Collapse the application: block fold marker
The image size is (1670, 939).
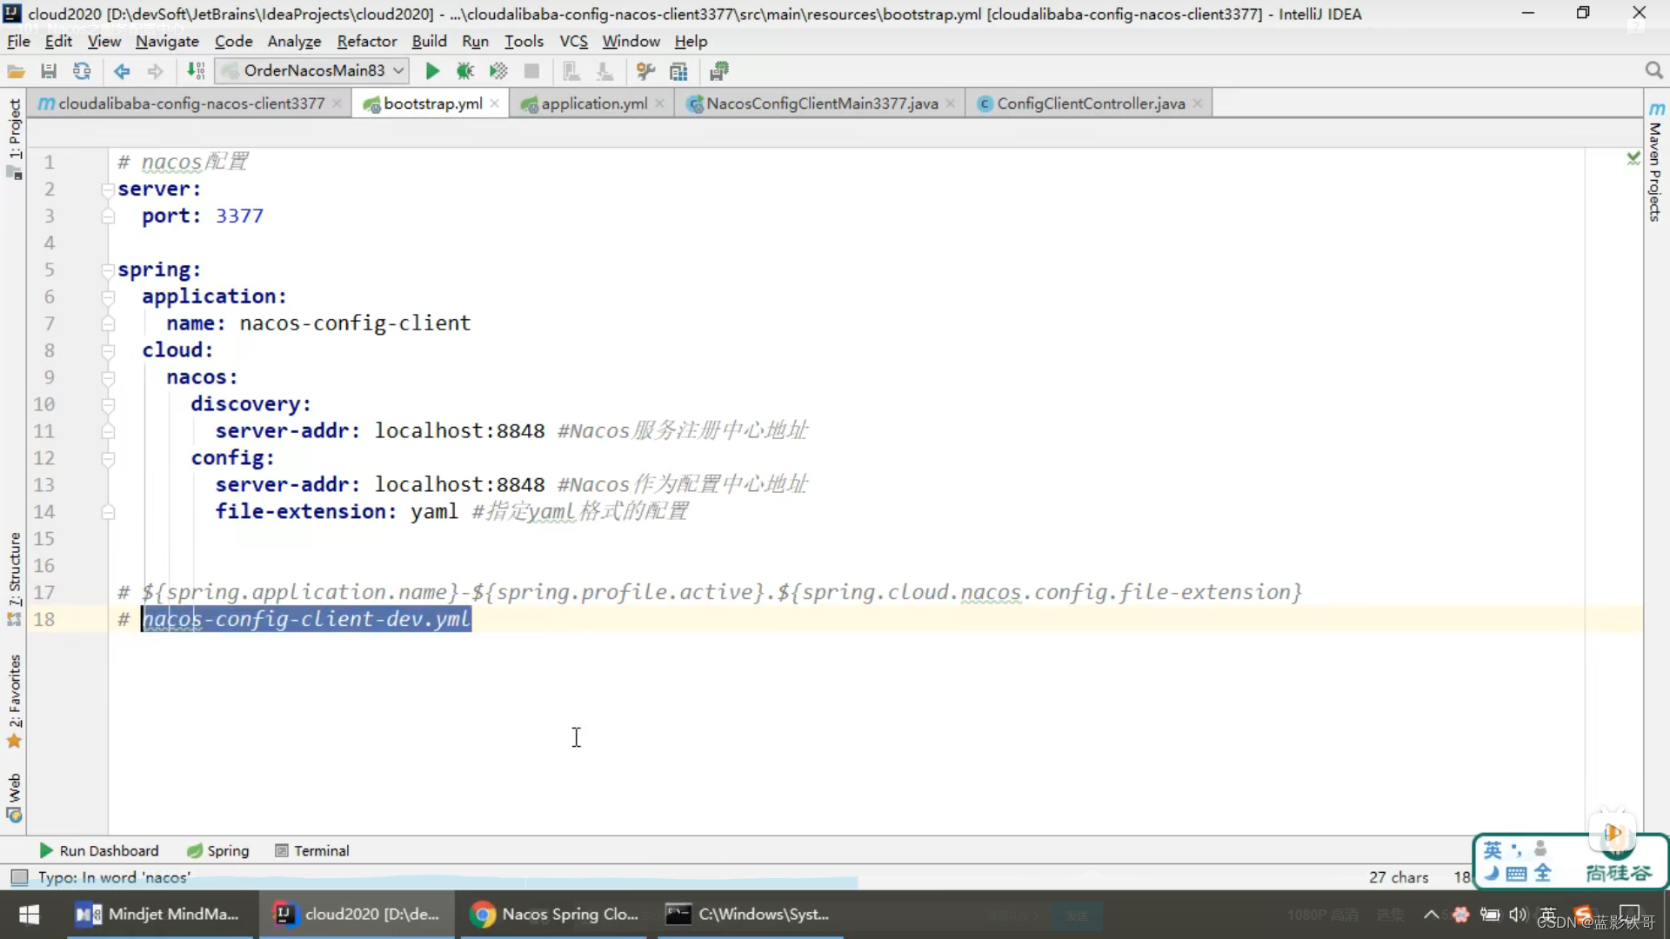108,297
